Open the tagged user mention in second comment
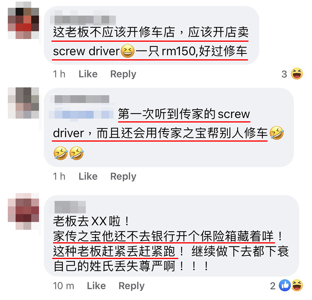 82,114
